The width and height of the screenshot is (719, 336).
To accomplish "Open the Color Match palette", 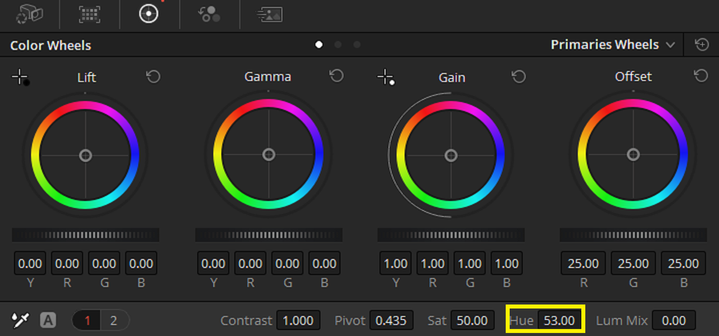I will tap(89, 14).
